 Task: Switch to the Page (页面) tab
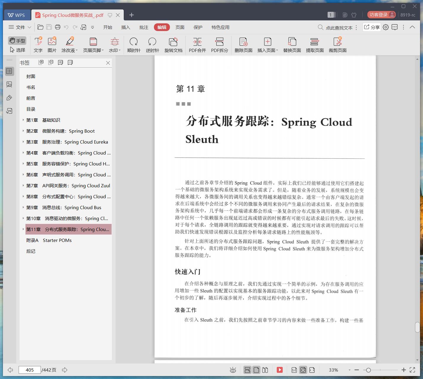[x=180, y=27]
